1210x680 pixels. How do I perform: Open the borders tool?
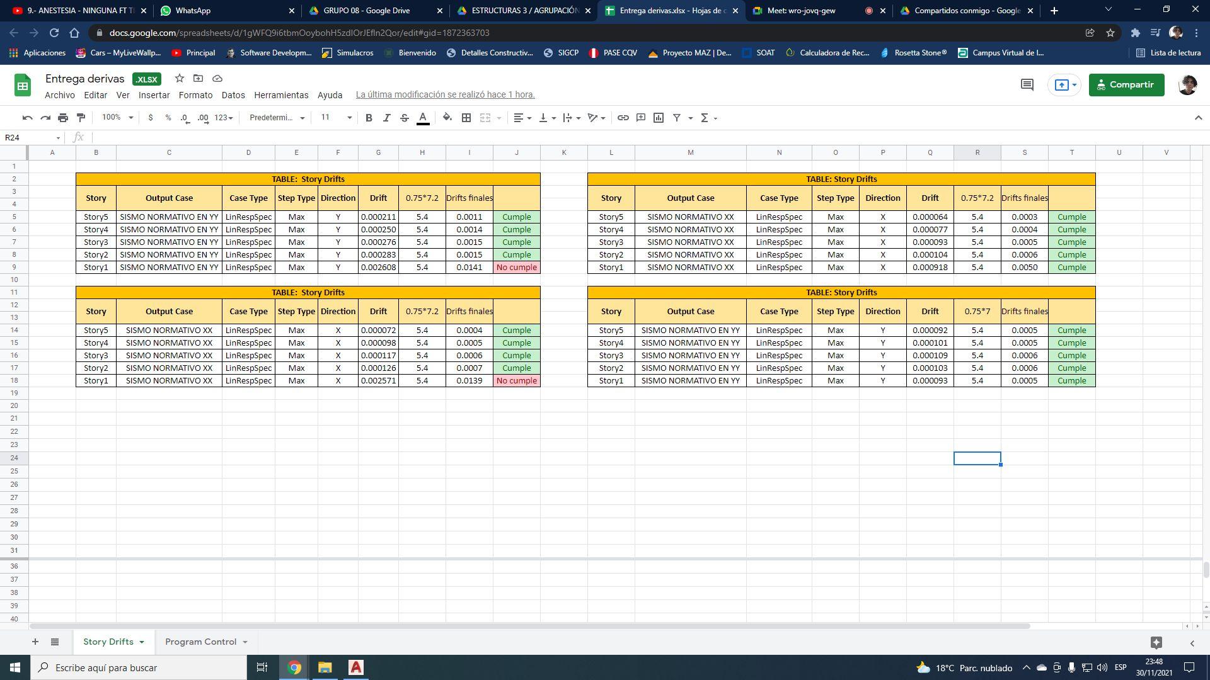coord(466,118)
